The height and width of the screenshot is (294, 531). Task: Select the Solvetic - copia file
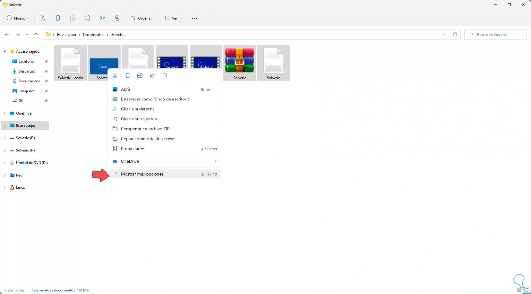(70, 63)
